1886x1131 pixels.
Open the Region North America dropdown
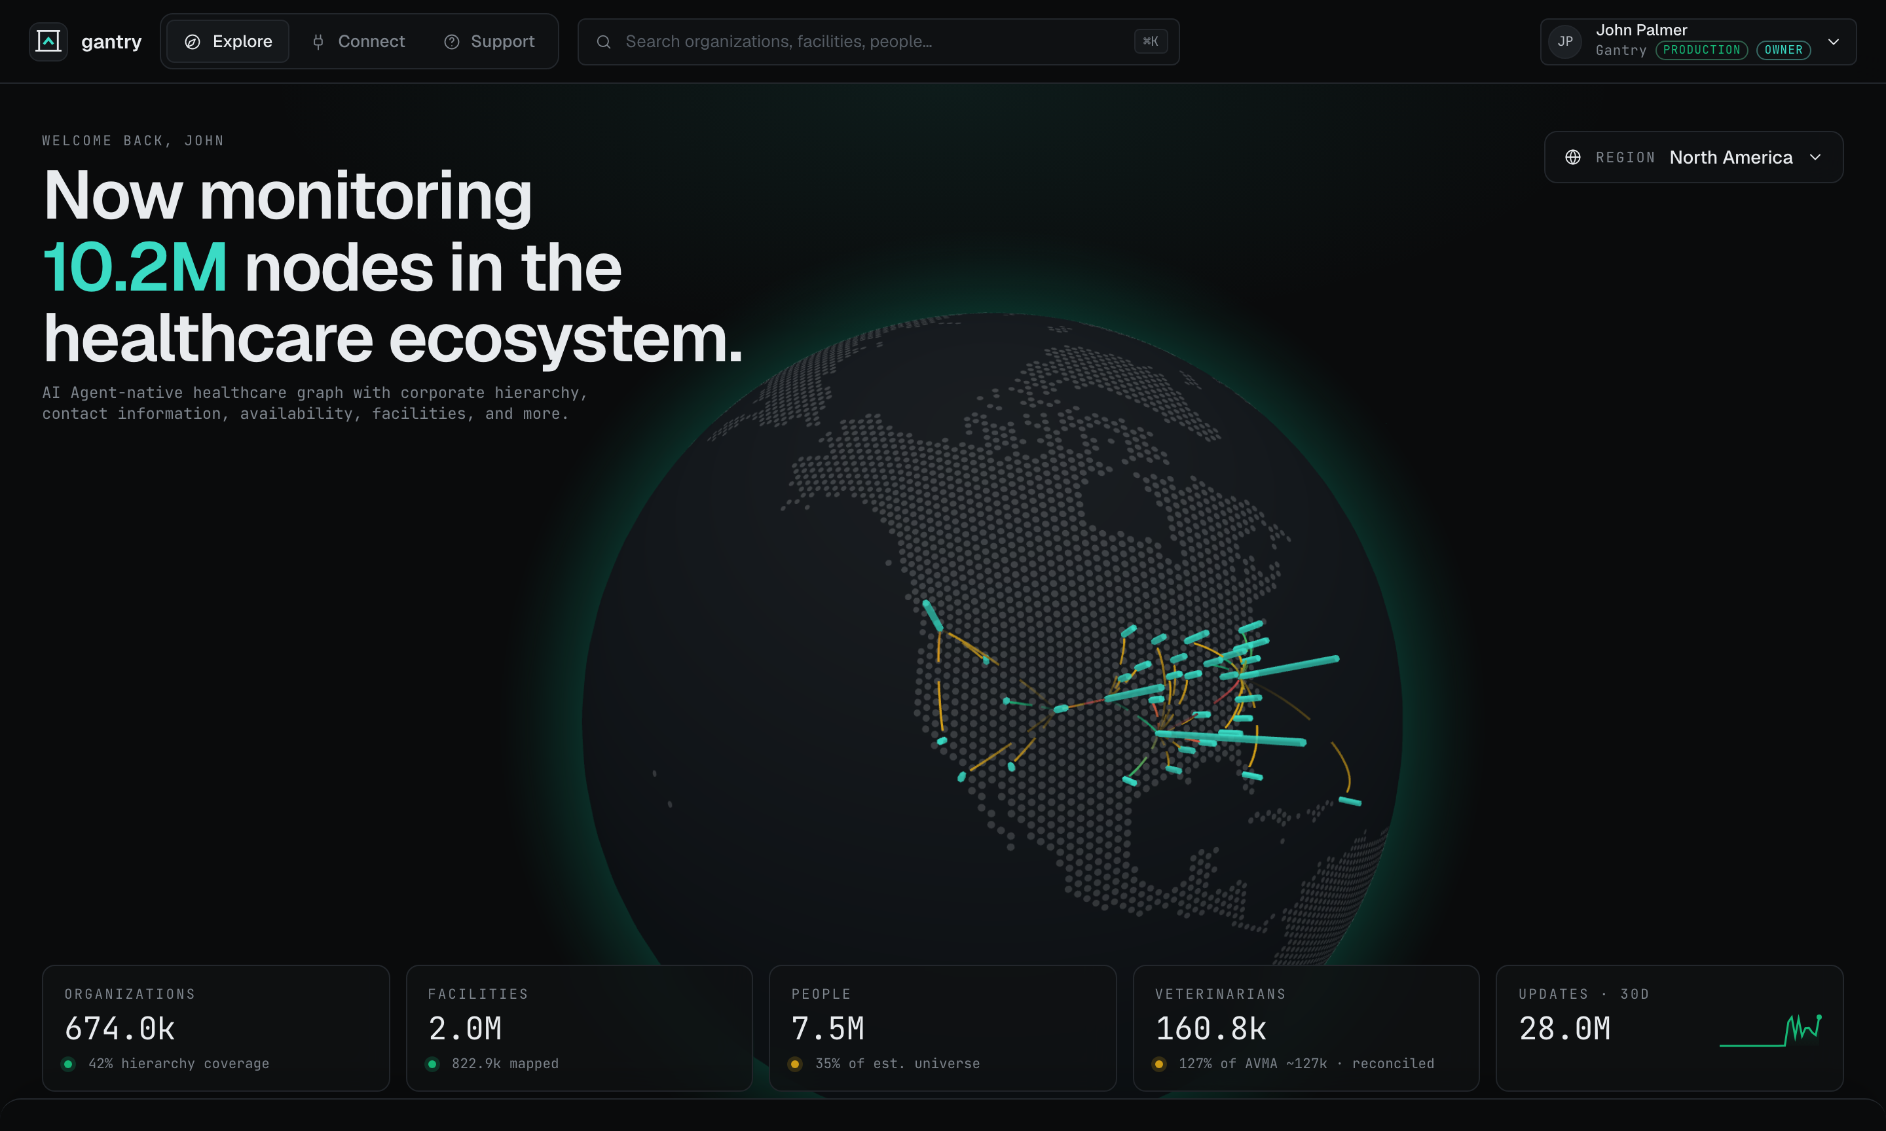pos(1693,157)
